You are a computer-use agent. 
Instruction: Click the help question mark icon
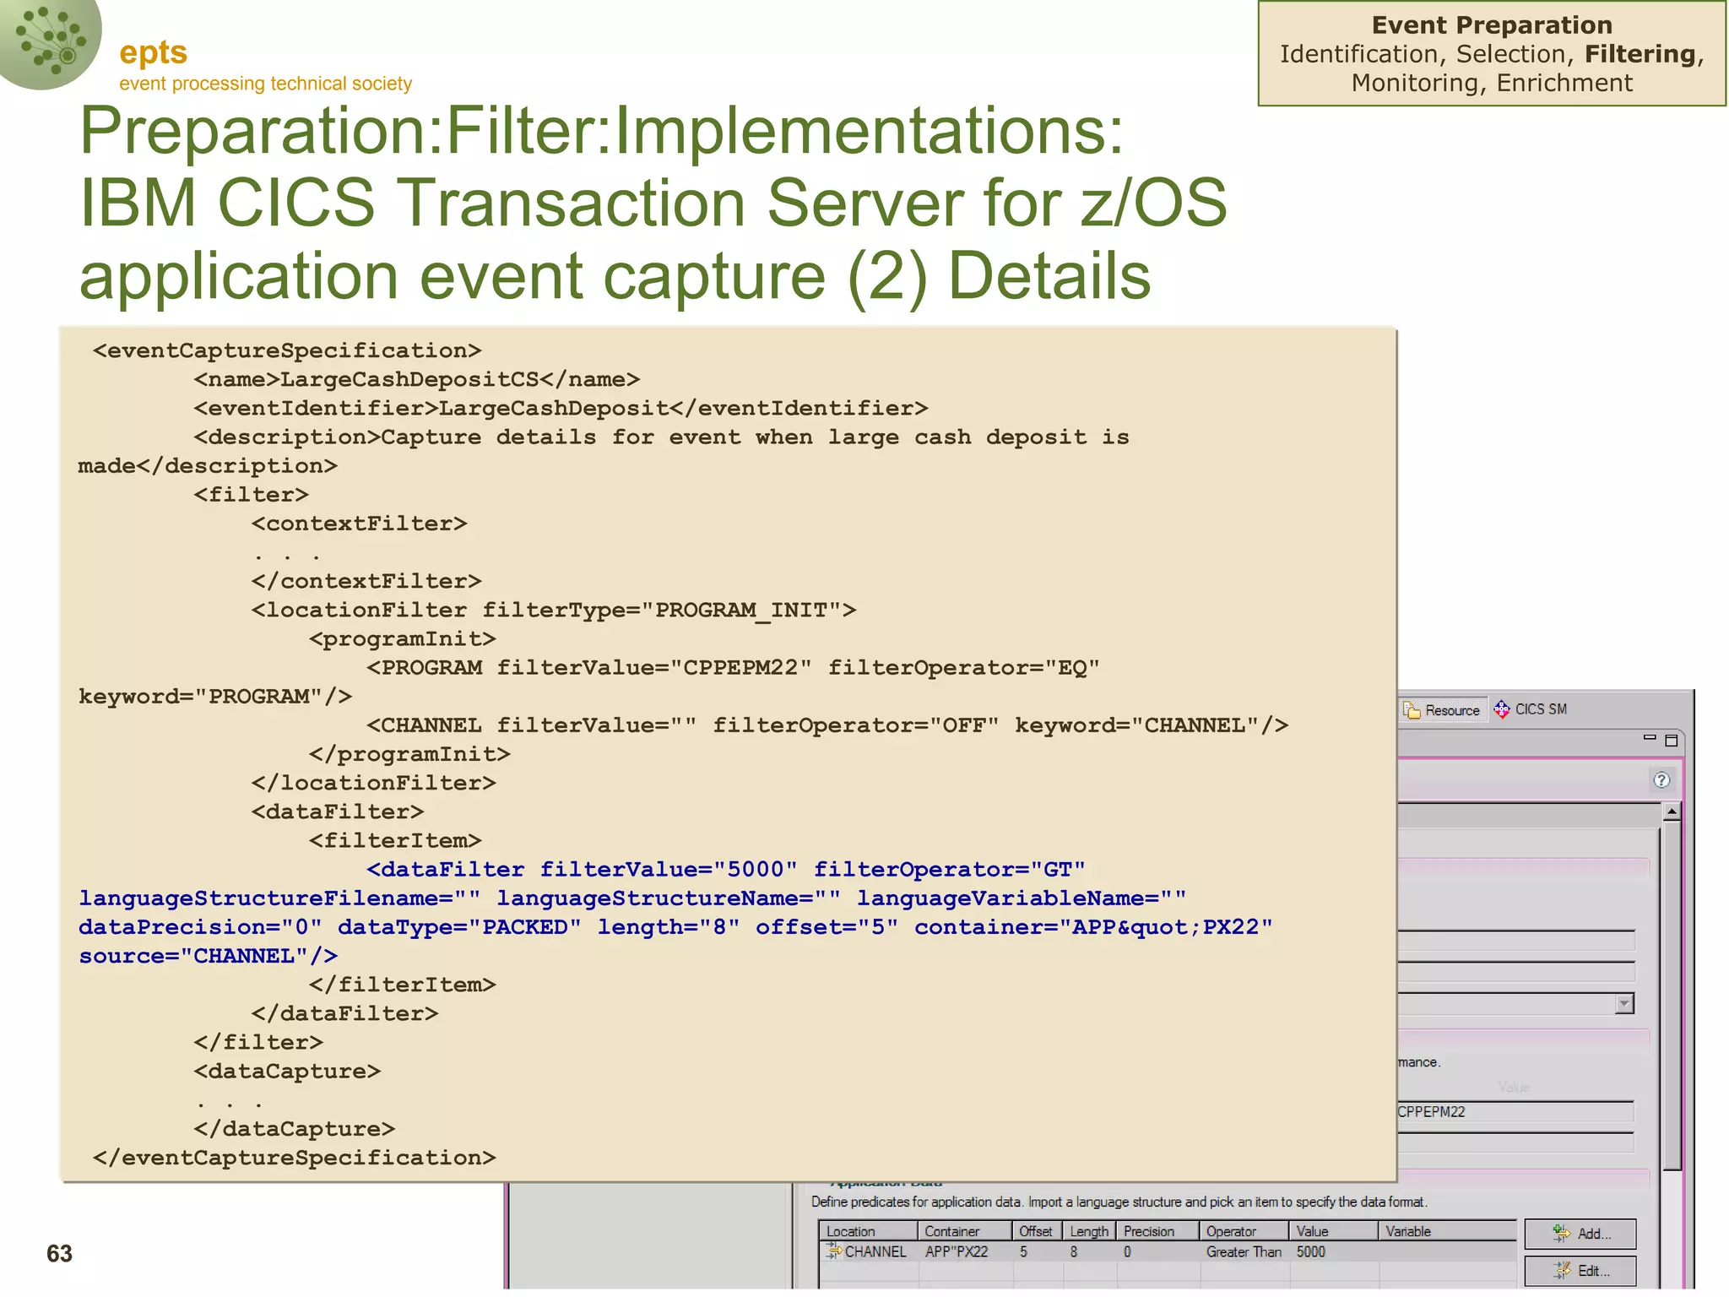coord(1661,780)
